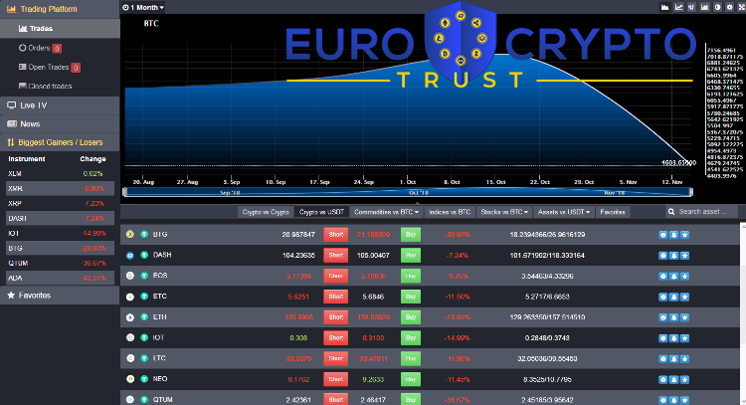This screenshot has height=405, width=746.
Task: Open the 1 Month timeframe dropdown
Action: pos(142,7)
